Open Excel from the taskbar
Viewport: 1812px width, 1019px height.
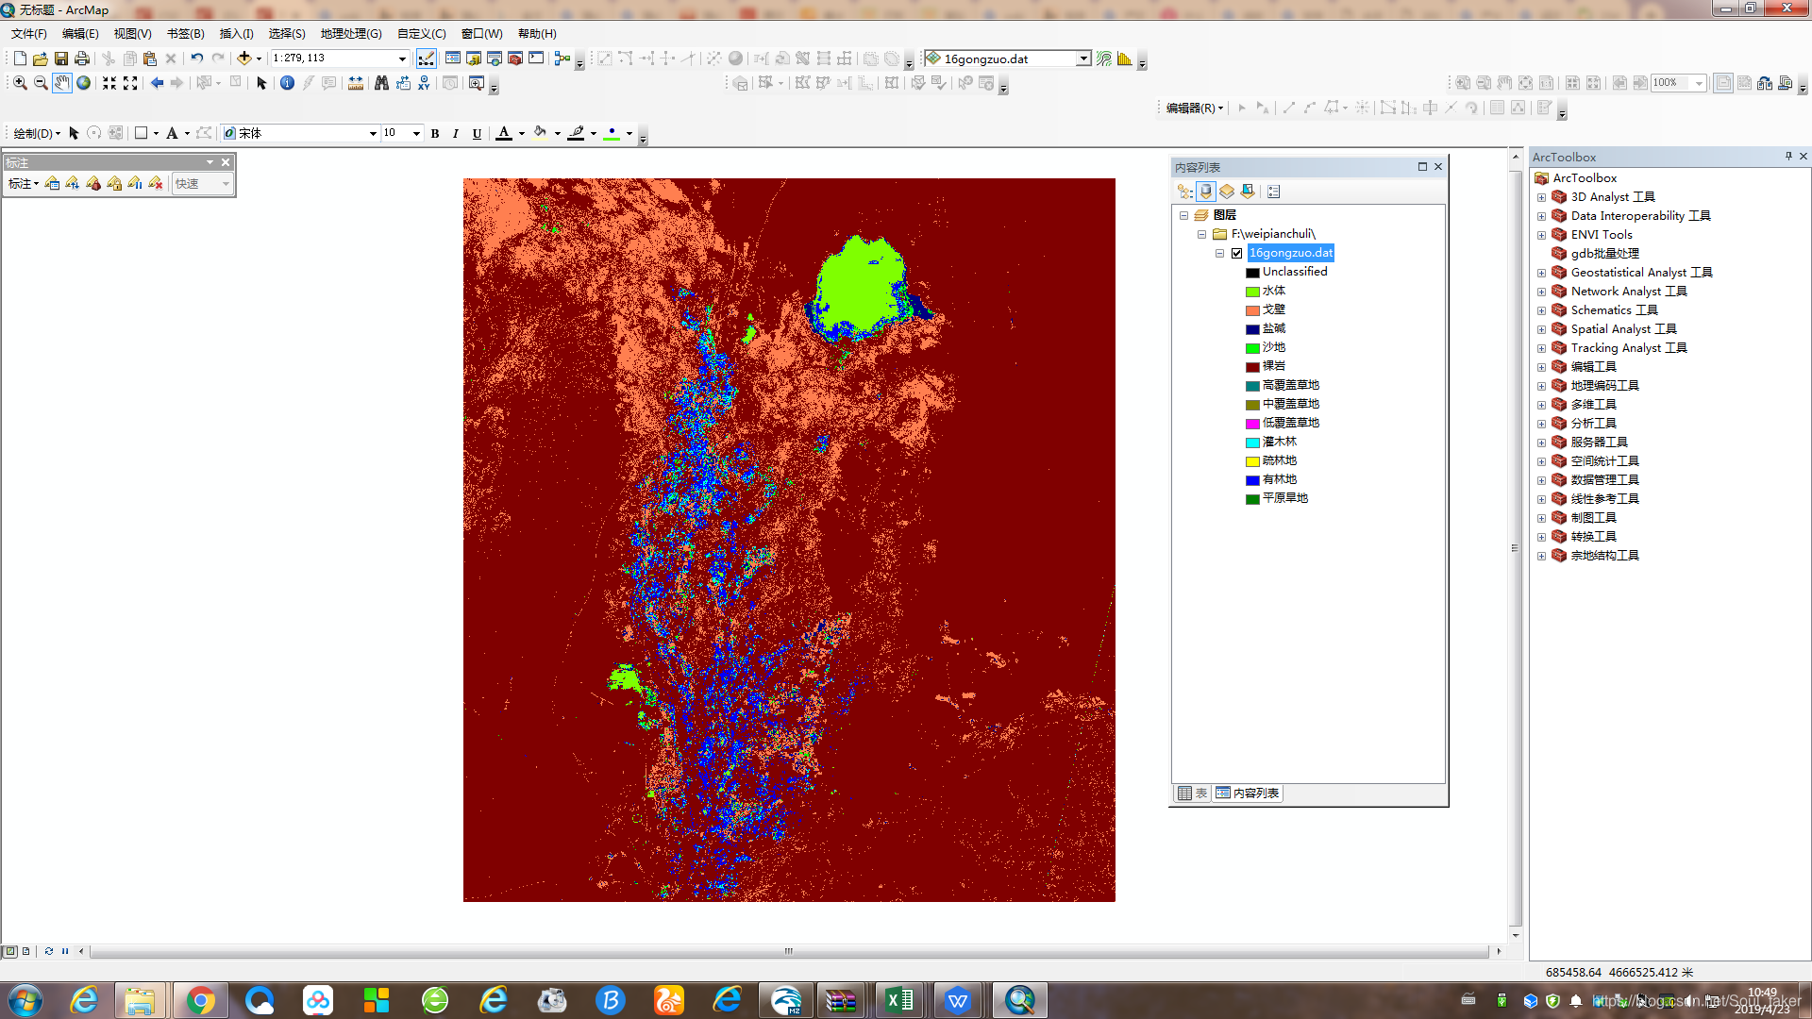tap(899, 1000)
